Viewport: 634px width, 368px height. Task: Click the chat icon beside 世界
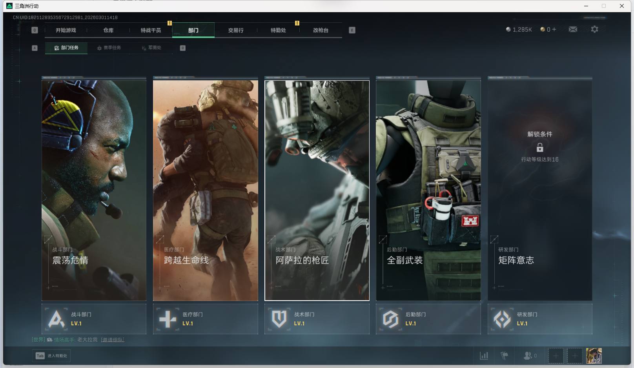point(49,340)
